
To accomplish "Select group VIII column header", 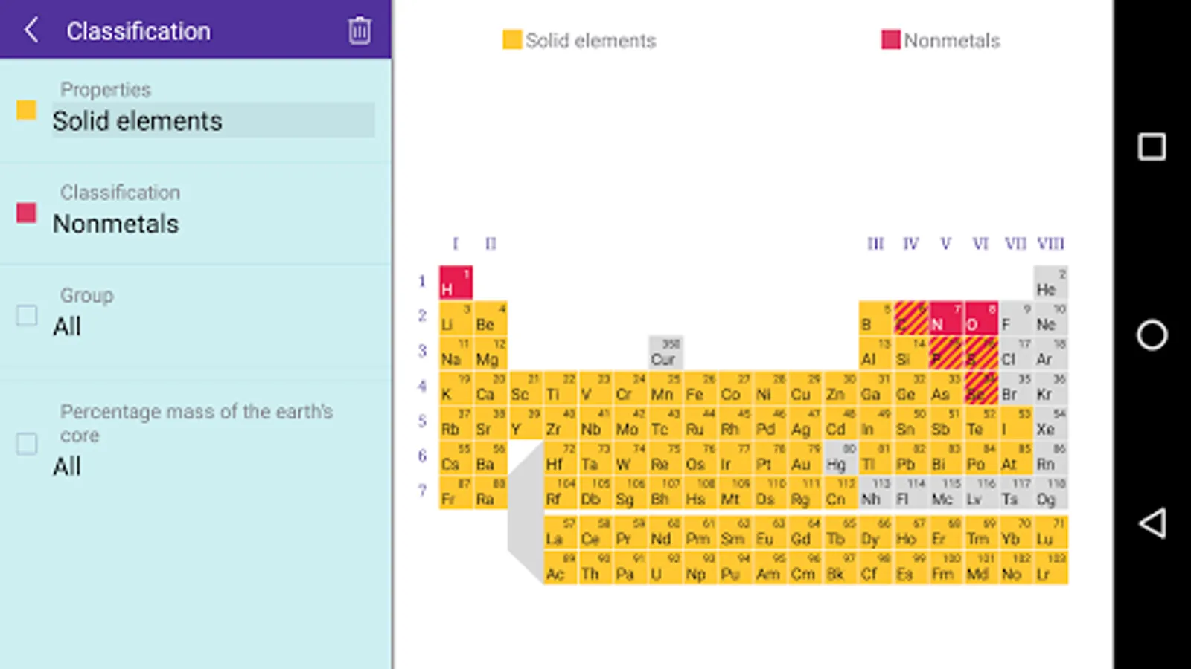I will click(x=1050, y=244).
